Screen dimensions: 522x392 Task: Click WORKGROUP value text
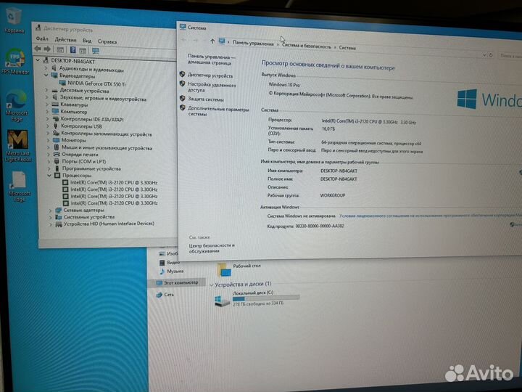[x=332, y=195]
